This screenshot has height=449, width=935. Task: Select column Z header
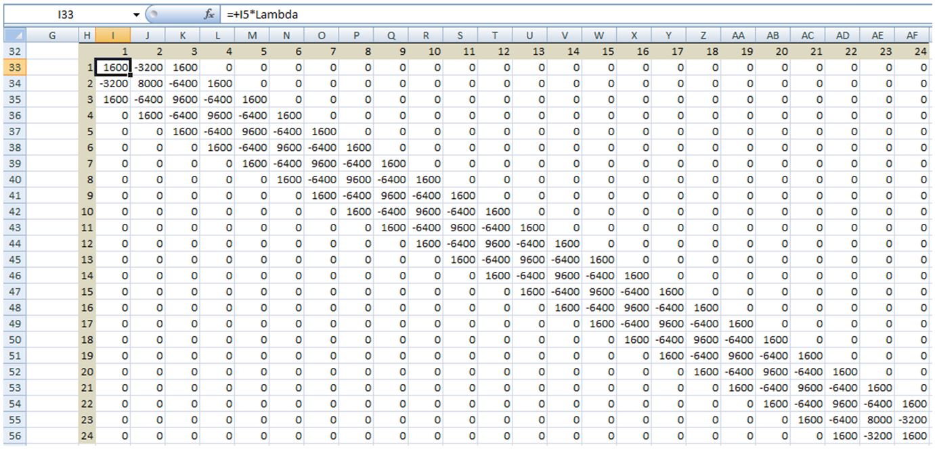click(x=703, y=35)
